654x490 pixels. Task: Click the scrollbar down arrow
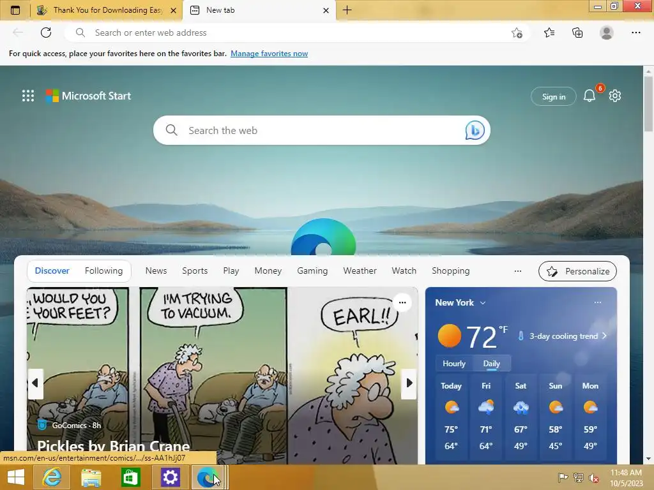pyautogui.click(x=648, y=459)
